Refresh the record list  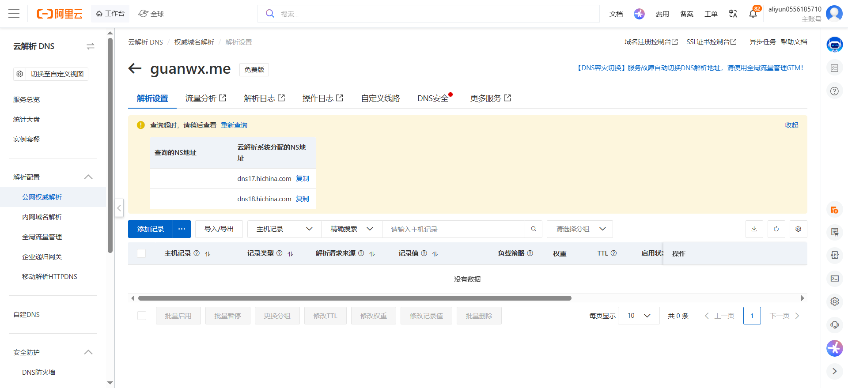point(776,229)
